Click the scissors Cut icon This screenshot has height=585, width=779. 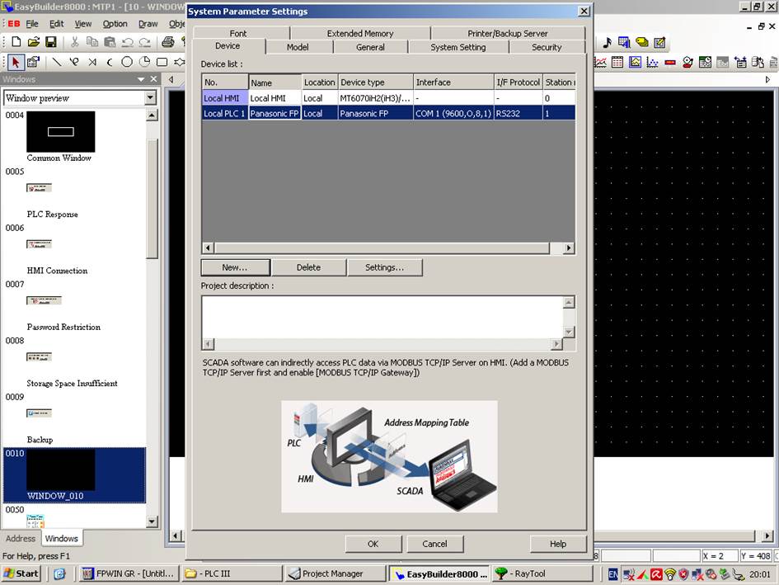tap(75, 42)
